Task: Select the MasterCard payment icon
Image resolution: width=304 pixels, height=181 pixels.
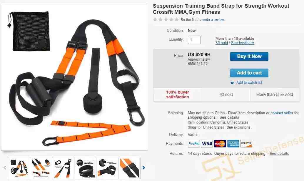Action: point(220,144)
